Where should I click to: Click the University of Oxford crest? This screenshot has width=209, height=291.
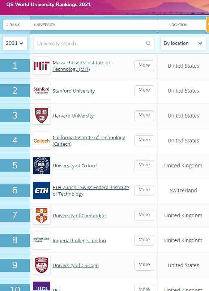point(41,166)
